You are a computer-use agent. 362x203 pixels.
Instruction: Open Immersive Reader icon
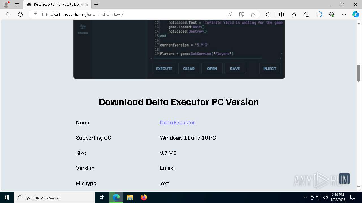tap(242, 14)
